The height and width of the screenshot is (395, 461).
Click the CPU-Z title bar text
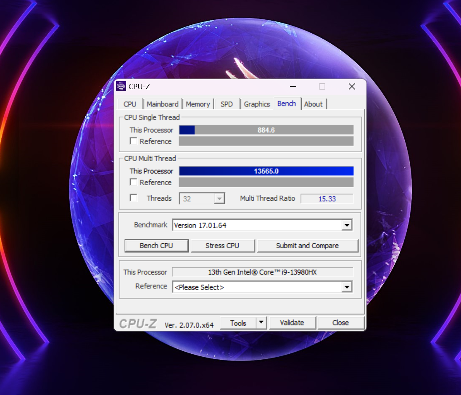pyautogui.click(x=140, y=87)
